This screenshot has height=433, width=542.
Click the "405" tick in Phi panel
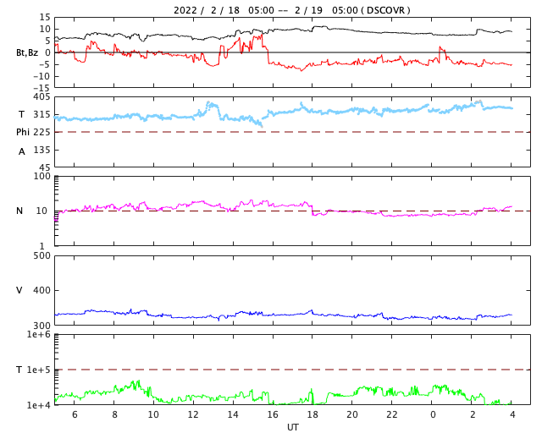click(x=41, y=97)
